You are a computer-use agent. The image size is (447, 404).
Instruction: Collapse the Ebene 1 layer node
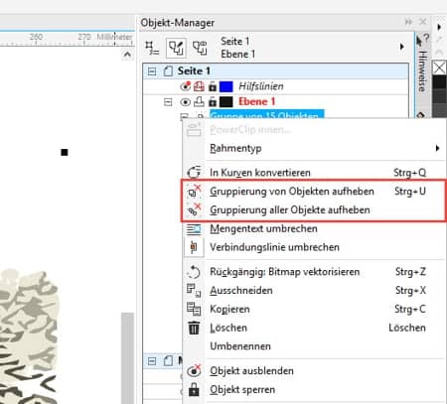pyautogui.click(x=168, y=102)
